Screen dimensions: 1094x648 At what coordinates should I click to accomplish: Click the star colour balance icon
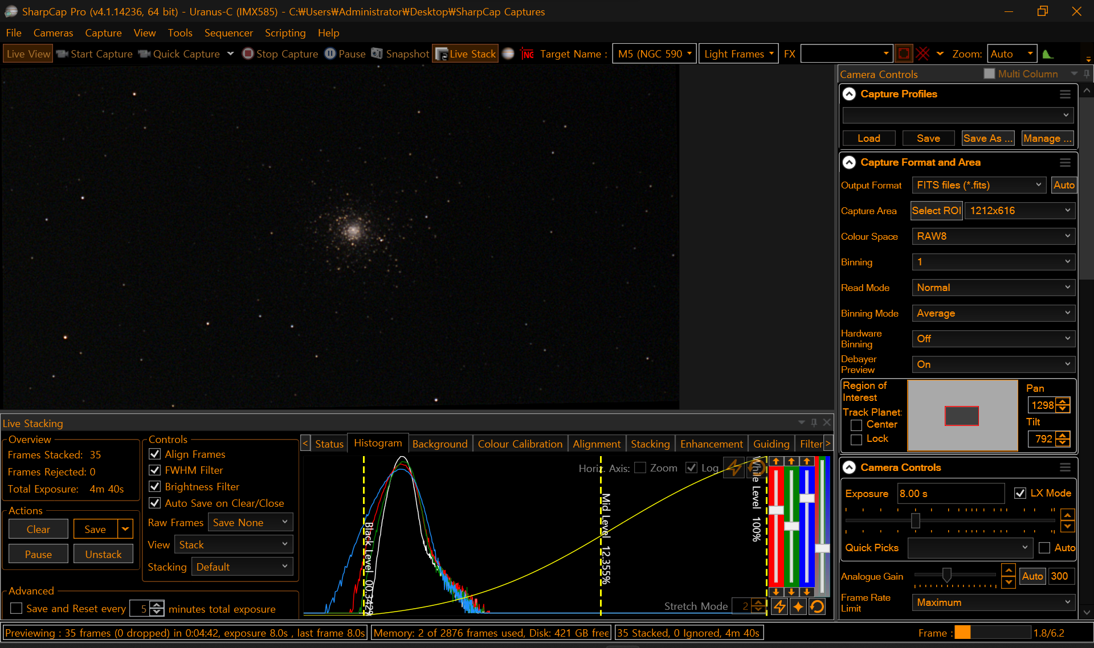[x=798, y=606]
